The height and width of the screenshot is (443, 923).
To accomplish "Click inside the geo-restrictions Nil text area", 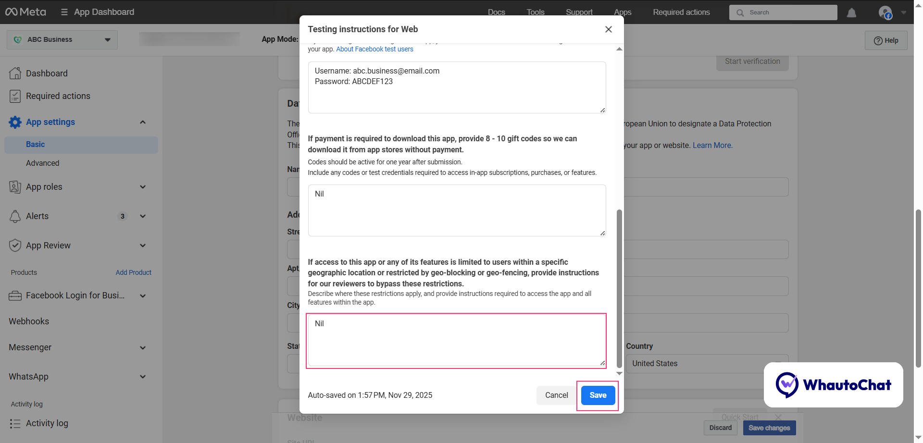I will (x=456, y=341).
